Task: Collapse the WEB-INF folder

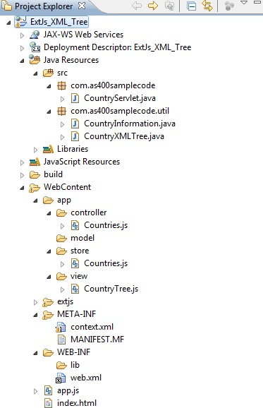Action: tap(35, 354)
